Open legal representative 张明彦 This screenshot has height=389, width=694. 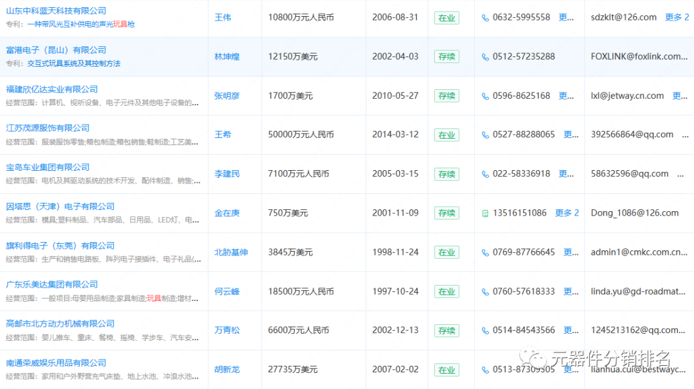point(227,96)
